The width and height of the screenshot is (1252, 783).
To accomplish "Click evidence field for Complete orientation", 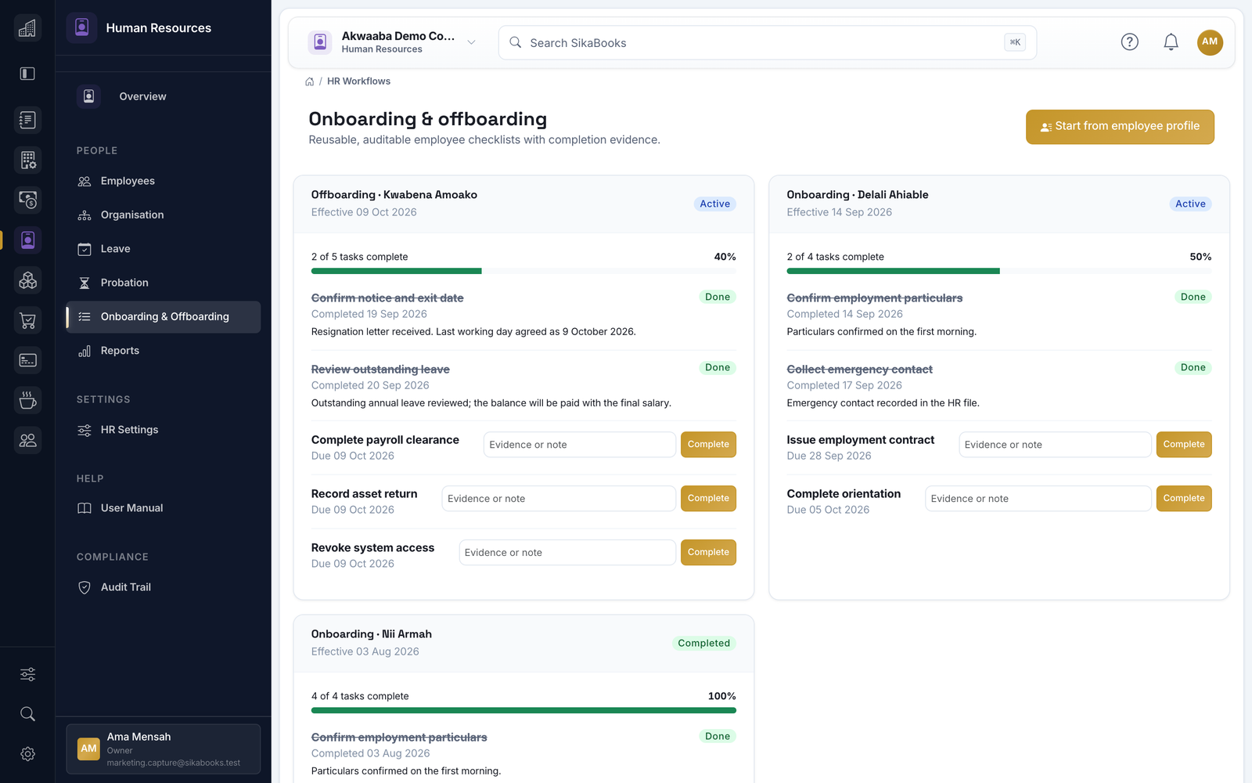I will [x=1038, y=499].
